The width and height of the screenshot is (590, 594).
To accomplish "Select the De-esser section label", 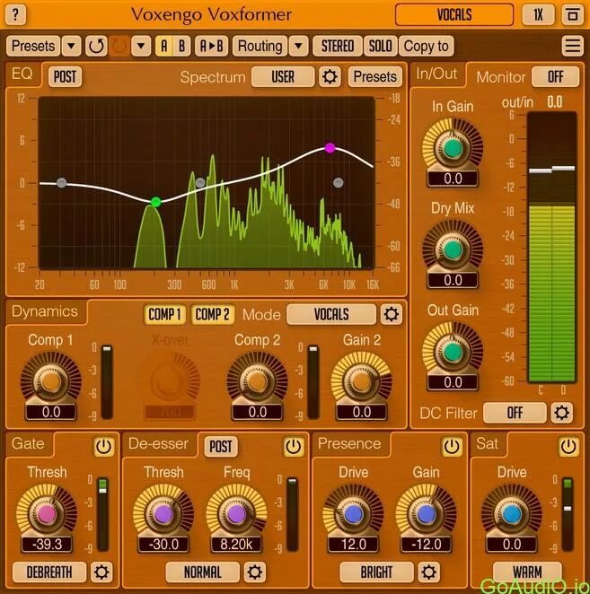I will tap(158, 443).
